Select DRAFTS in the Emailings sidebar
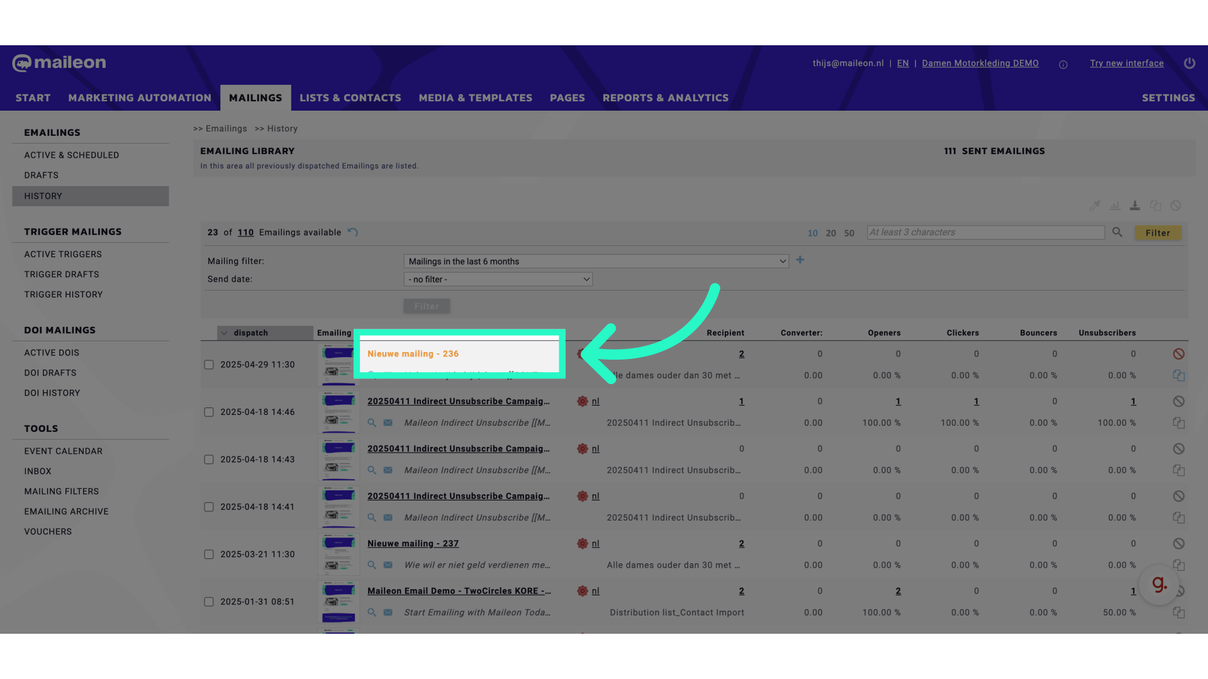Image resolution: width=1208 pixels, height=679 pixels. tap(42, 175)
